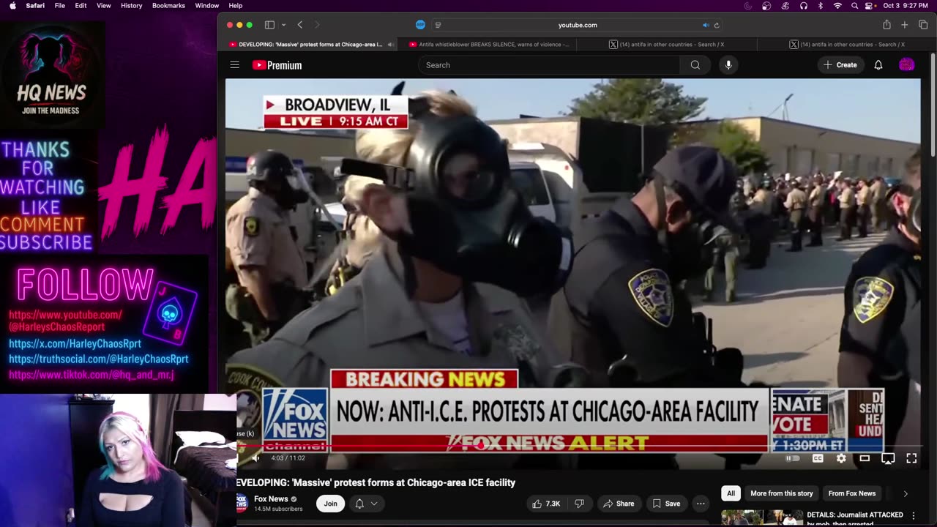Switch to the Antifa whistleblower BREAKS SILENCE tab

[x=489, y=45]
